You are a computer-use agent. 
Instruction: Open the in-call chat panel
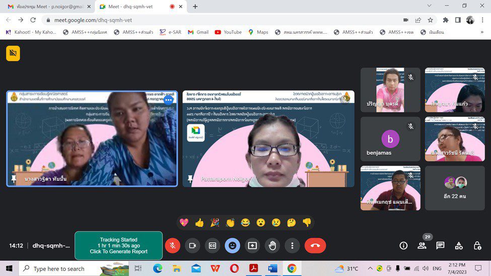[x=440, y=246]
